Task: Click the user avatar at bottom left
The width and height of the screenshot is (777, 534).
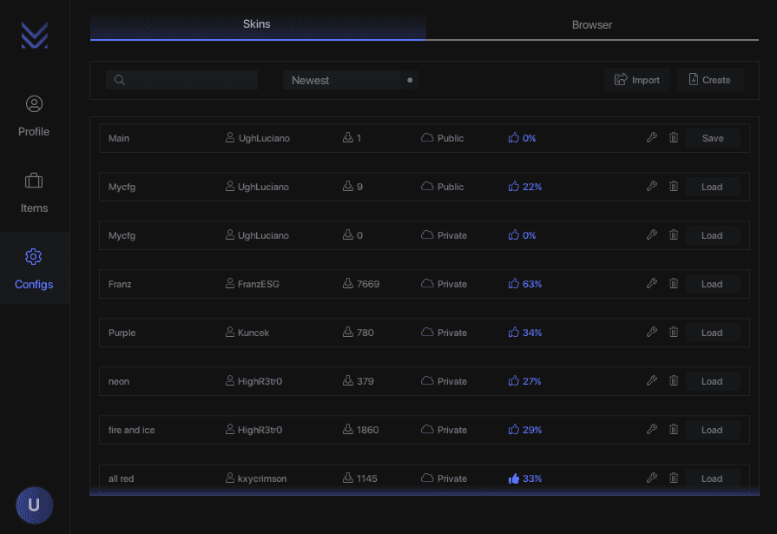Action: (x=34, y=504)
